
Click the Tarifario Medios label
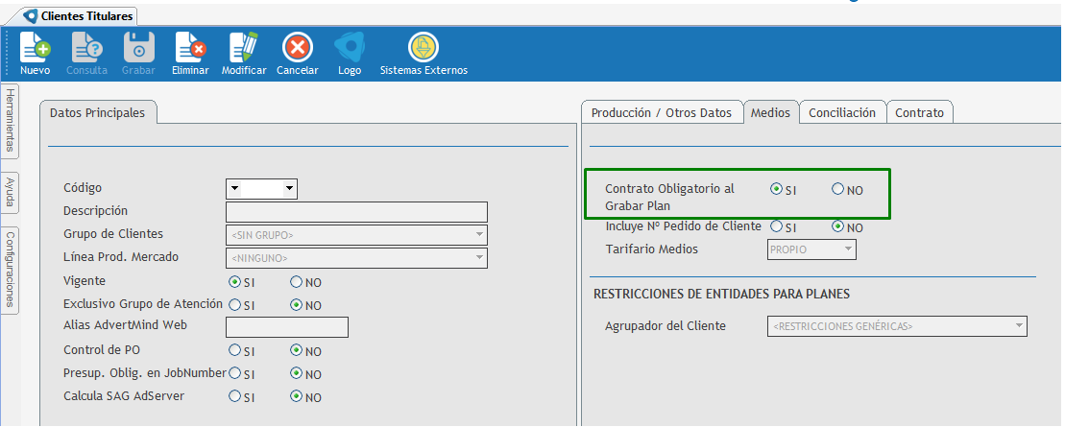coord(651,249)
